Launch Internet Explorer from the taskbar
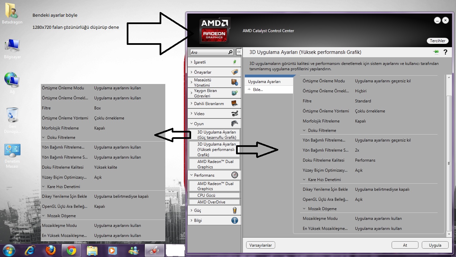Viewport: 456px width, 257px height. (31, 250)
